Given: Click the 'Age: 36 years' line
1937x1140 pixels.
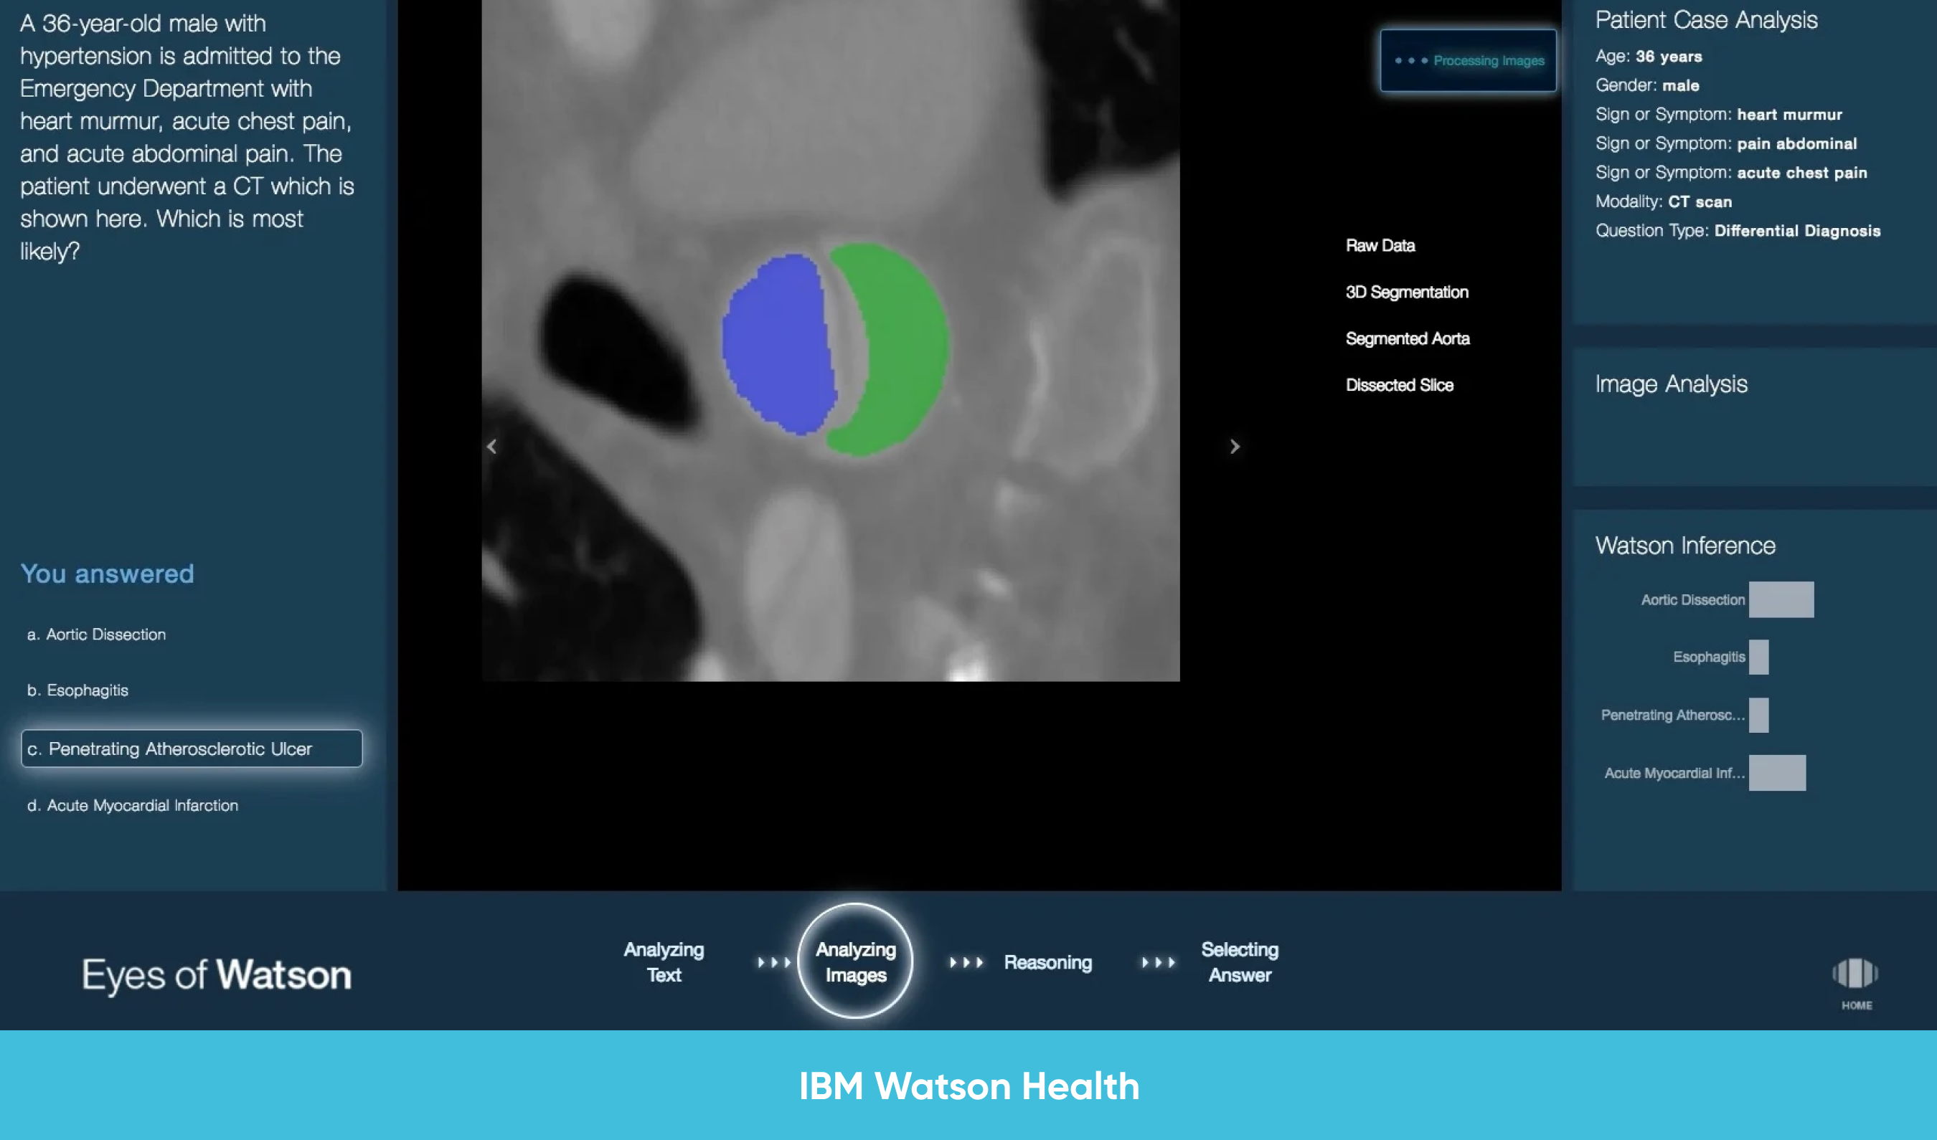Looking at the screenshot, I should 1648,56.
